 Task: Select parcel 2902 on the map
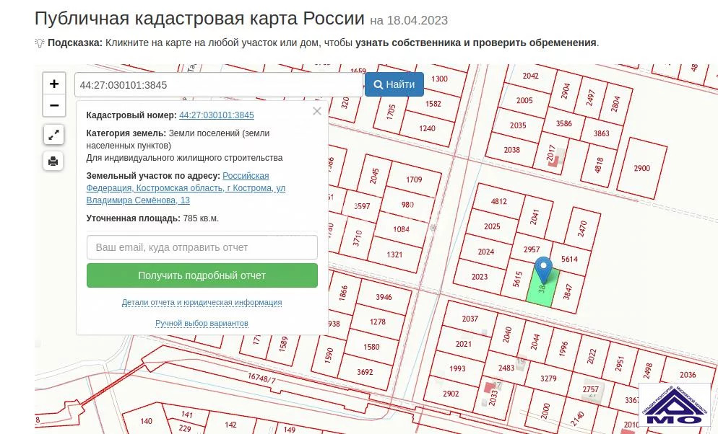click(451, 394)
